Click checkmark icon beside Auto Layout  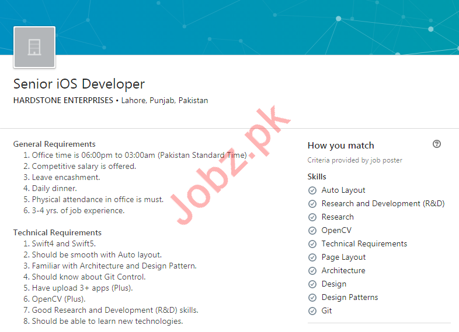312,190
